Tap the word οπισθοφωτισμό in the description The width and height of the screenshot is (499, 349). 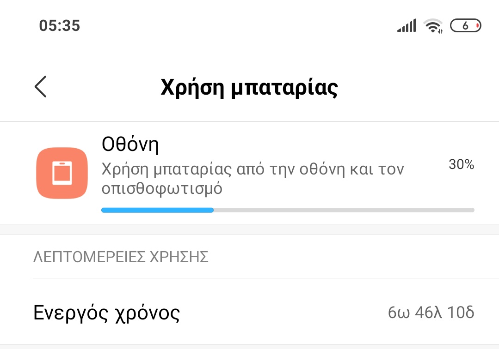tap(162, 188)
